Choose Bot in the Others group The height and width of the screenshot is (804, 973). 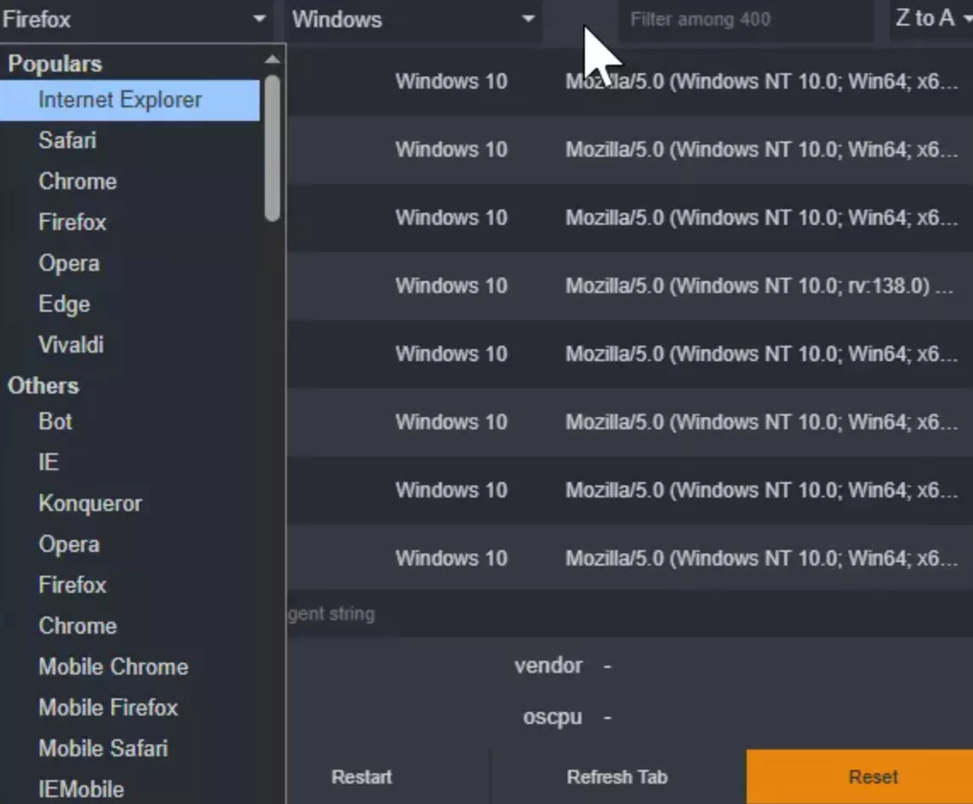click(x=129, y=422)
